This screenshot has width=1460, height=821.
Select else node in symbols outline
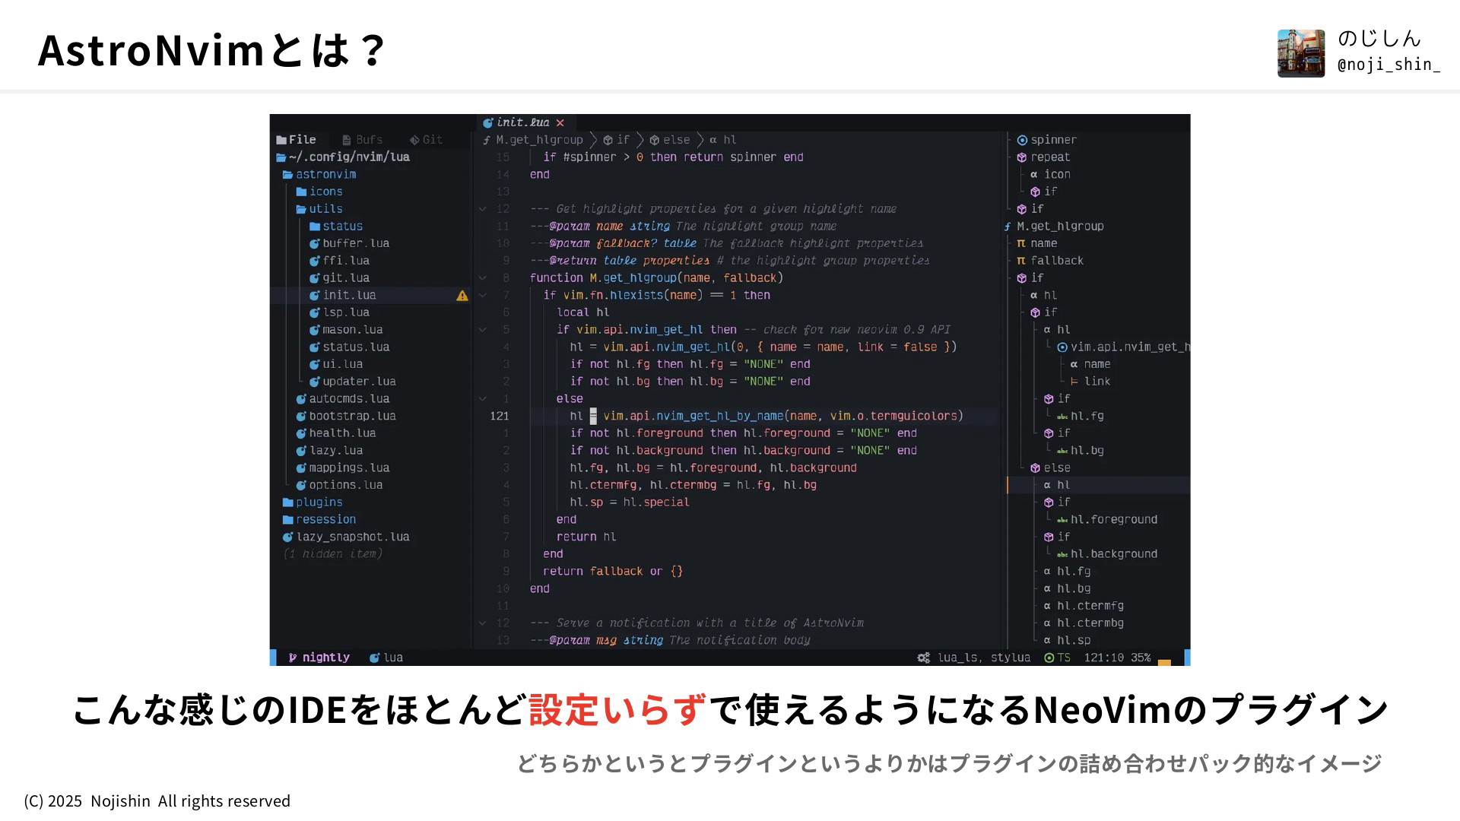[x=1056, y=468]
